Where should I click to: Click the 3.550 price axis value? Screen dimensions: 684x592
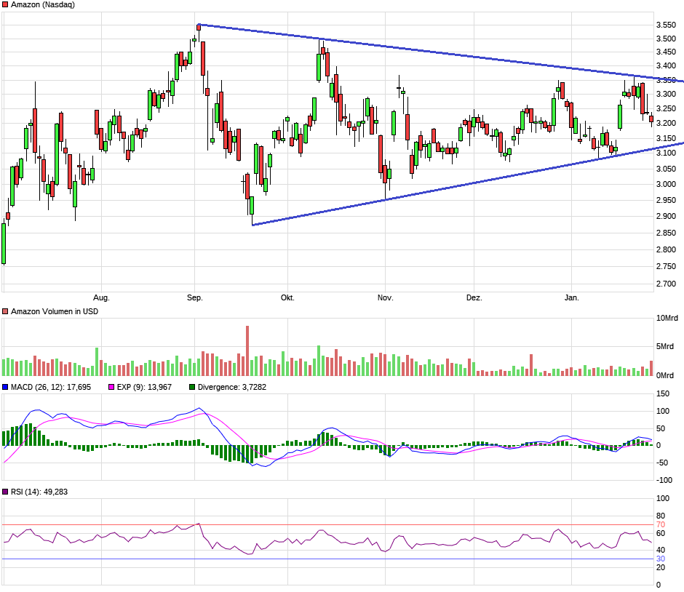tap(666, 25)
